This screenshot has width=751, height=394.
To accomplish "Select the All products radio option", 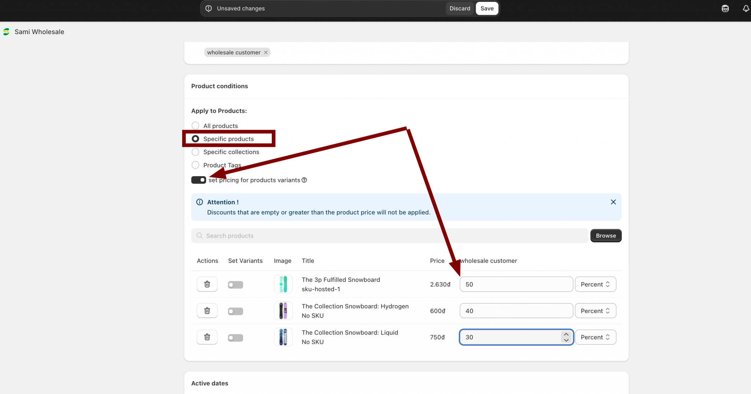I will (195, 126).
